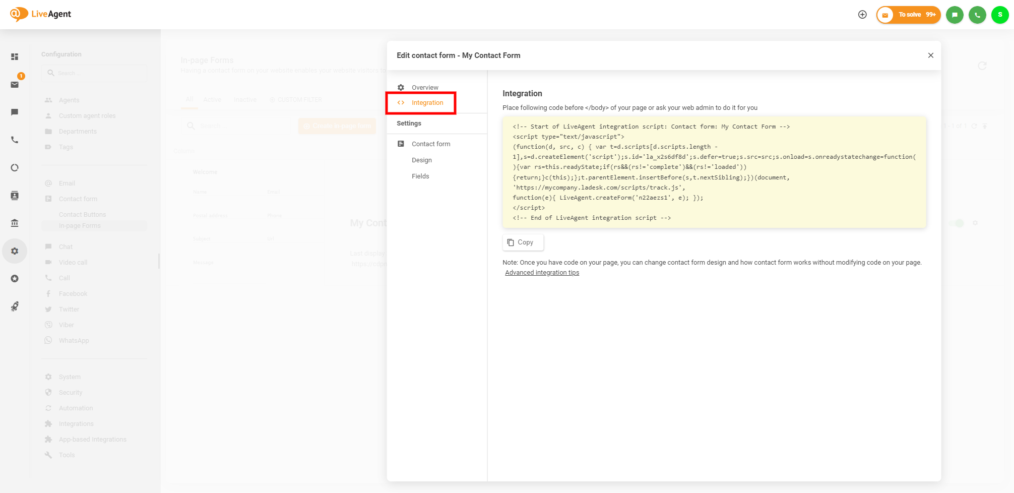Screen dimensions: 1014x493
Task: Click the Configuration gear icon in sidebar
Action: pyautogui.click(x=15, y=251)
